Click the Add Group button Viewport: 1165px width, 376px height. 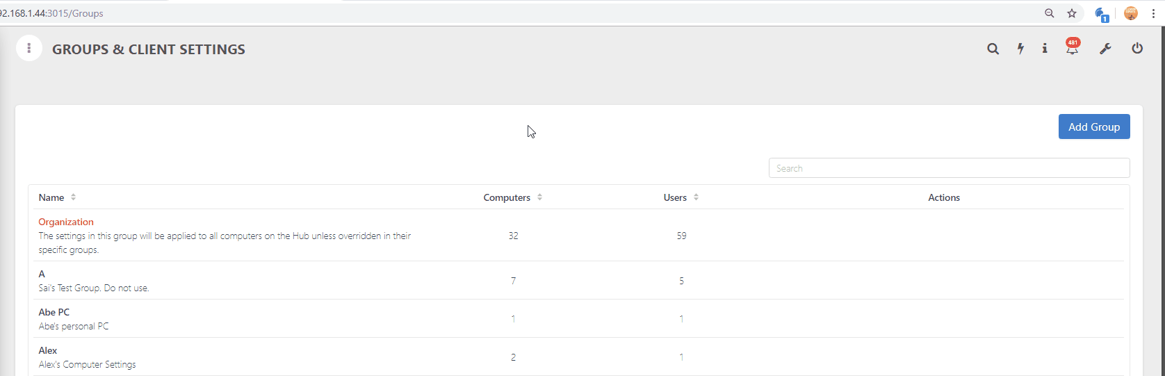(x=1093, y=126)
